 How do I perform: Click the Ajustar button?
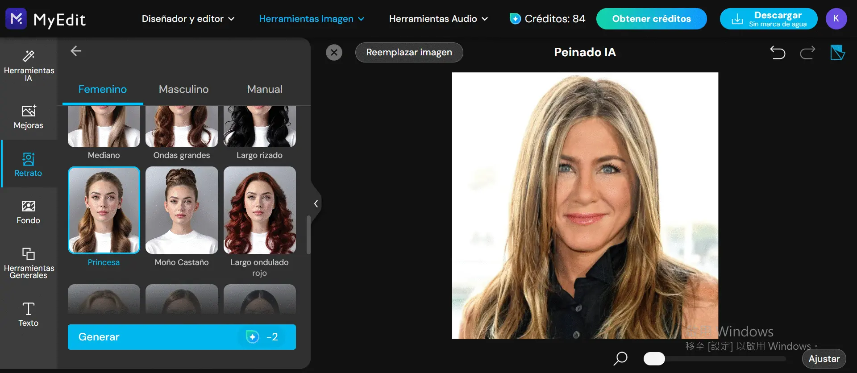point(824,359)
